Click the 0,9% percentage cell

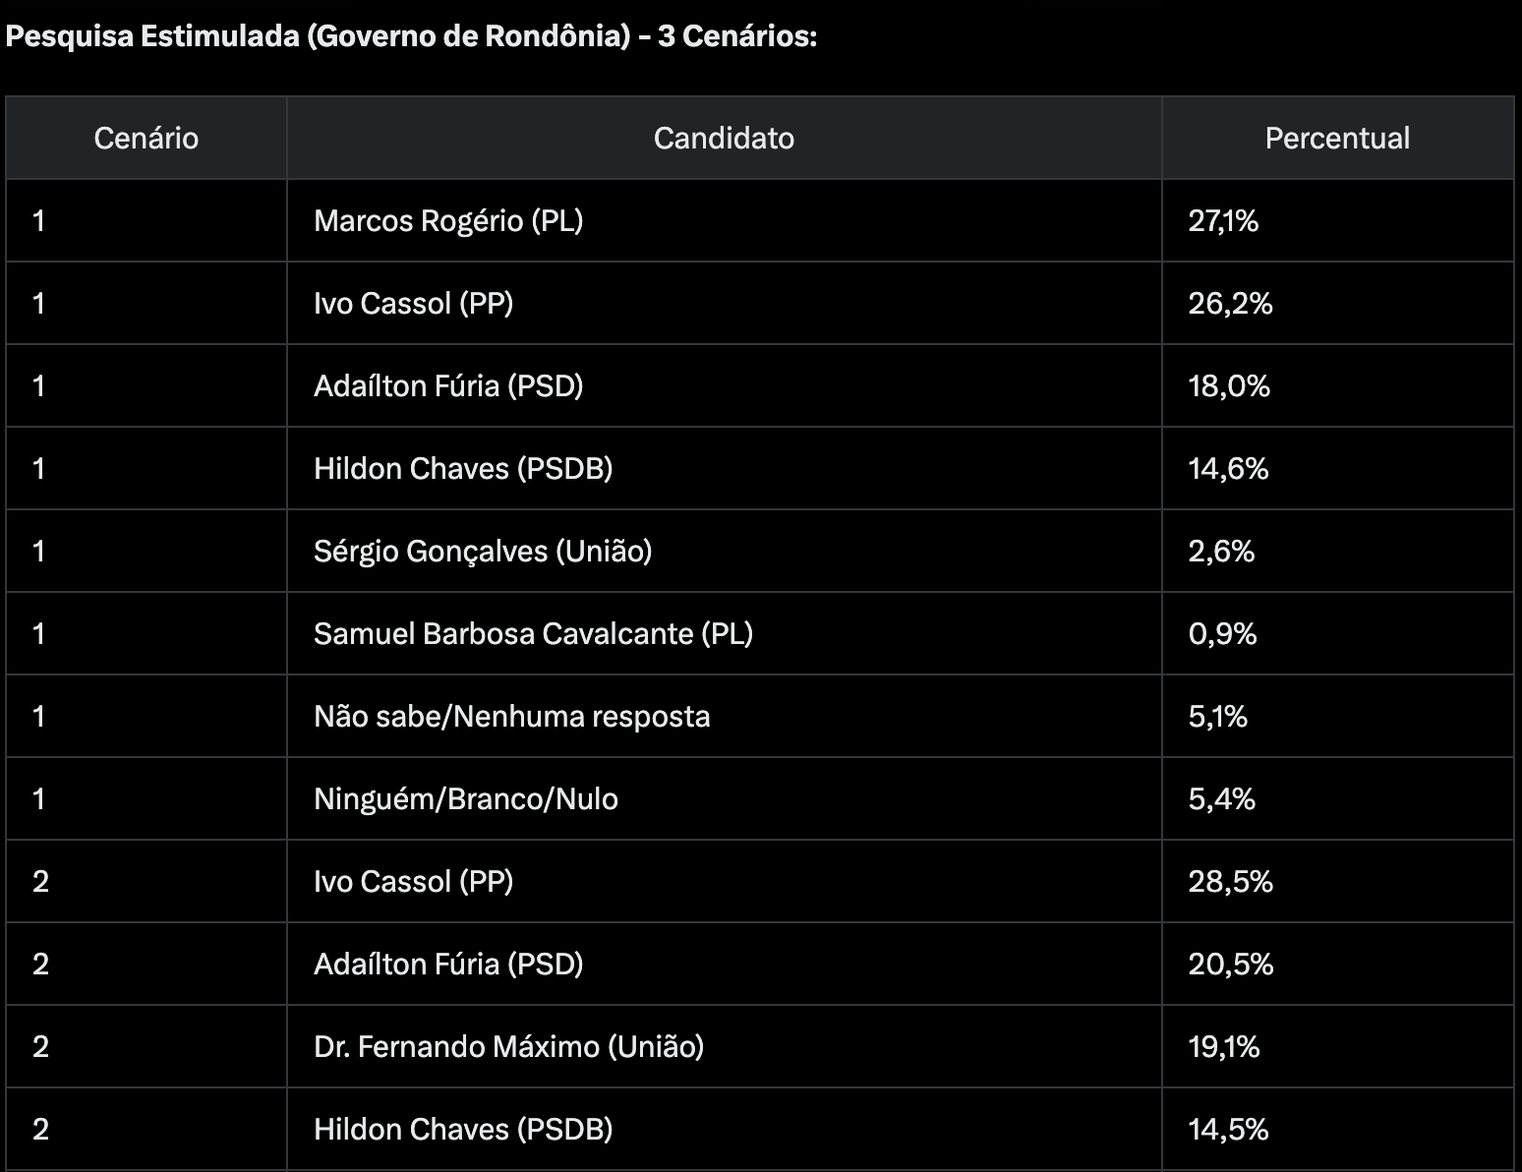click(x=1222, y=633)
